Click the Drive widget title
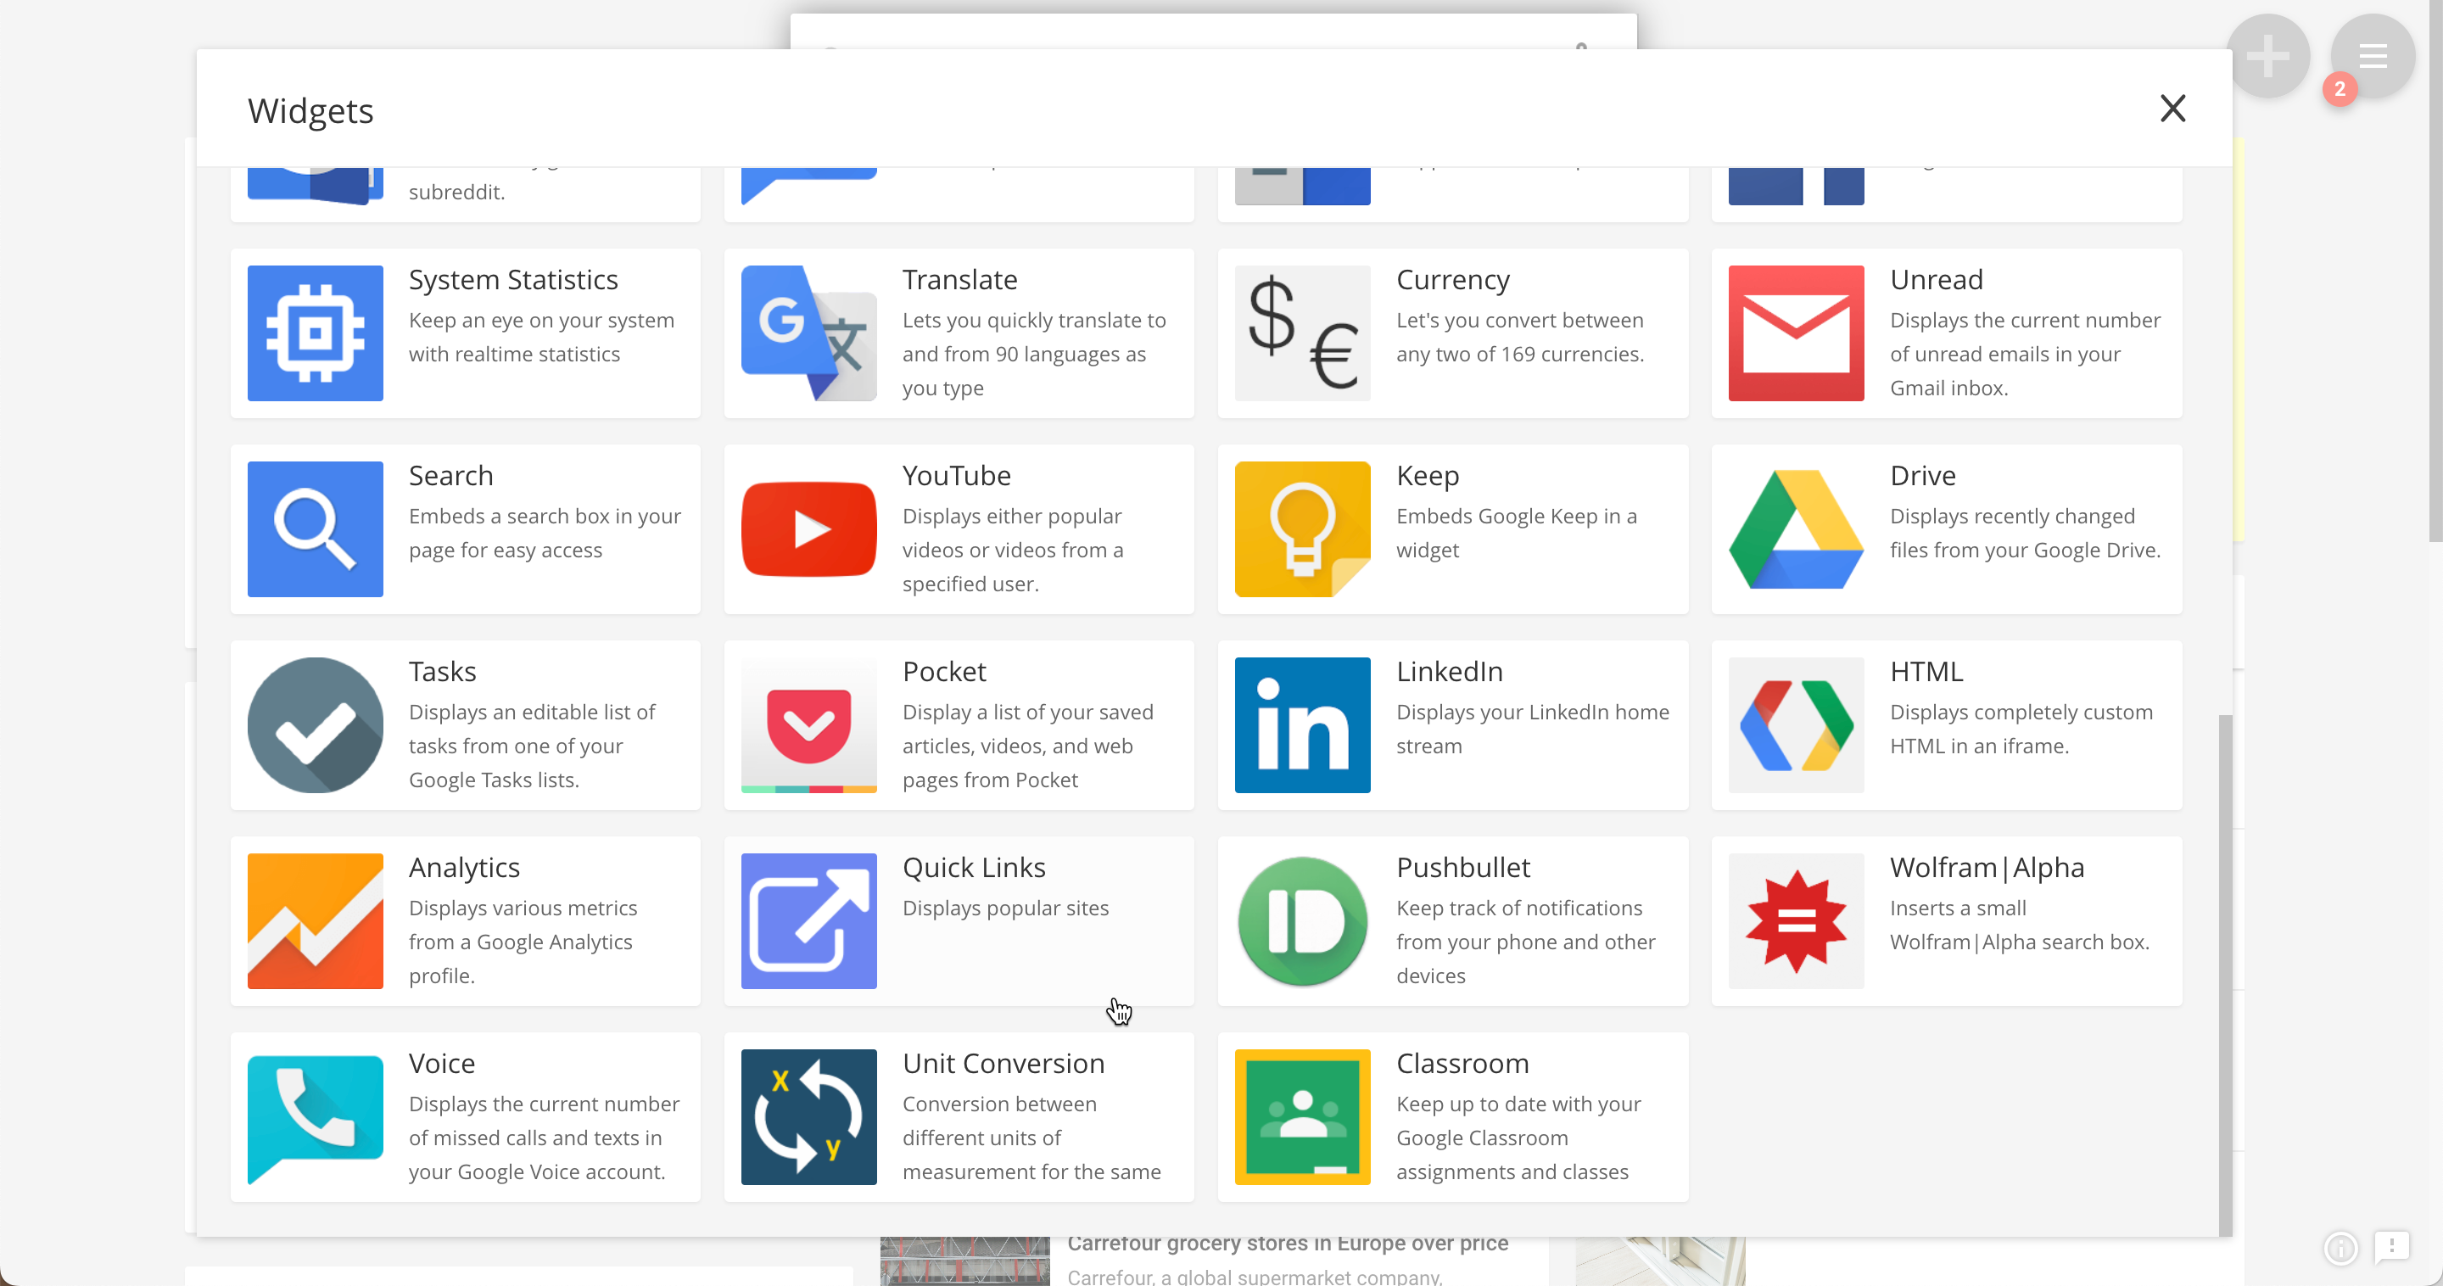Viewport: 2443px width, 1286px height. [x=1922, y=475]
